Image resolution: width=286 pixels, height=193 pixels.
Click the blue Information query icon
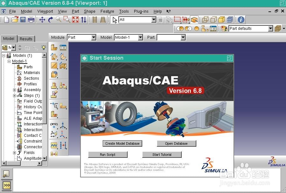tap(241, 19)
